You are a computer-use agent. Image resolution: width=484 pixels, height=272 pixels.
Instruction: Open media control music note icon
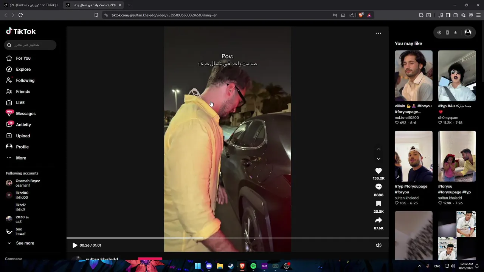441,15
